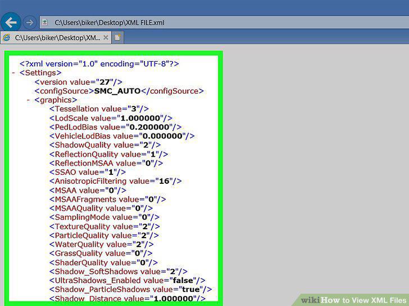409x306 pixels.
Task: Click the Tessellation value line
Action: point(99,109)
